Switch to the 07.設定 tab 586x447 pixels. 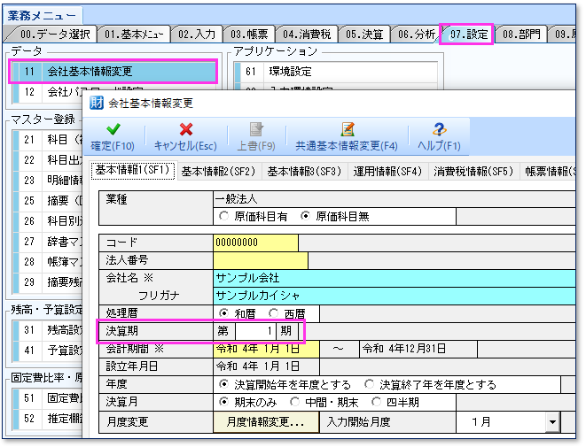[x=467, y=35]
